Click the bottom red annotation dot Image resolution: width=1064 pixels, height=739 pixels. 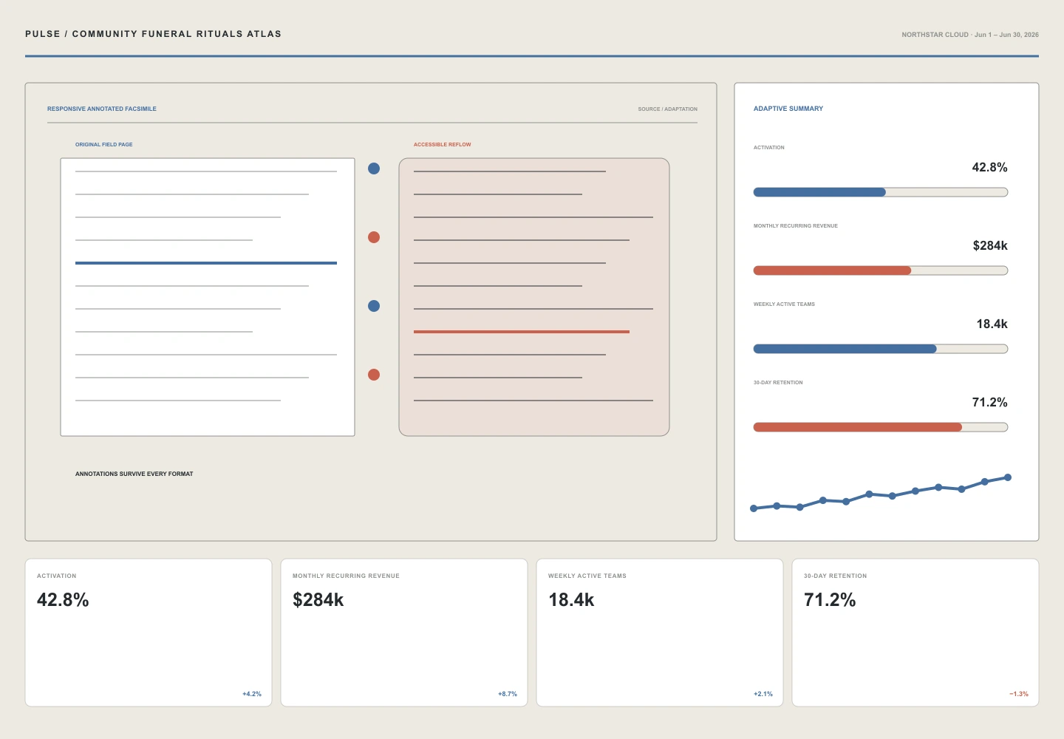coord(374,375)
